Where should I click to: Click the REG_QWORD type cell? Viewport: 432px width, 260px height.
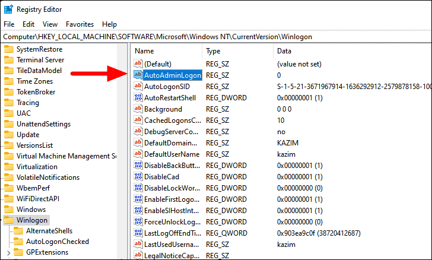[227, 233]
